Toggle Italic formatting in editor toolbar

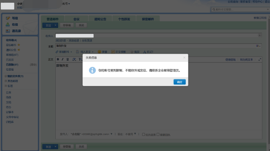[63, 59]
